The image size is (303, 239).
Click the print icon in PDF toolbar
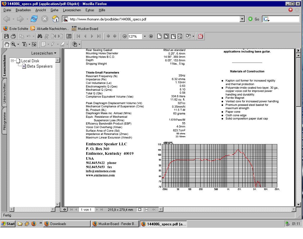(x=13, y=36)
